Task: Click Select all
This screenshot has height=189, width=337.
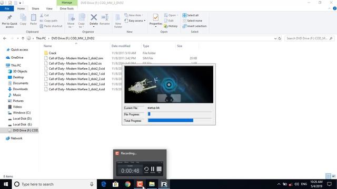Action: click(191, 15)
